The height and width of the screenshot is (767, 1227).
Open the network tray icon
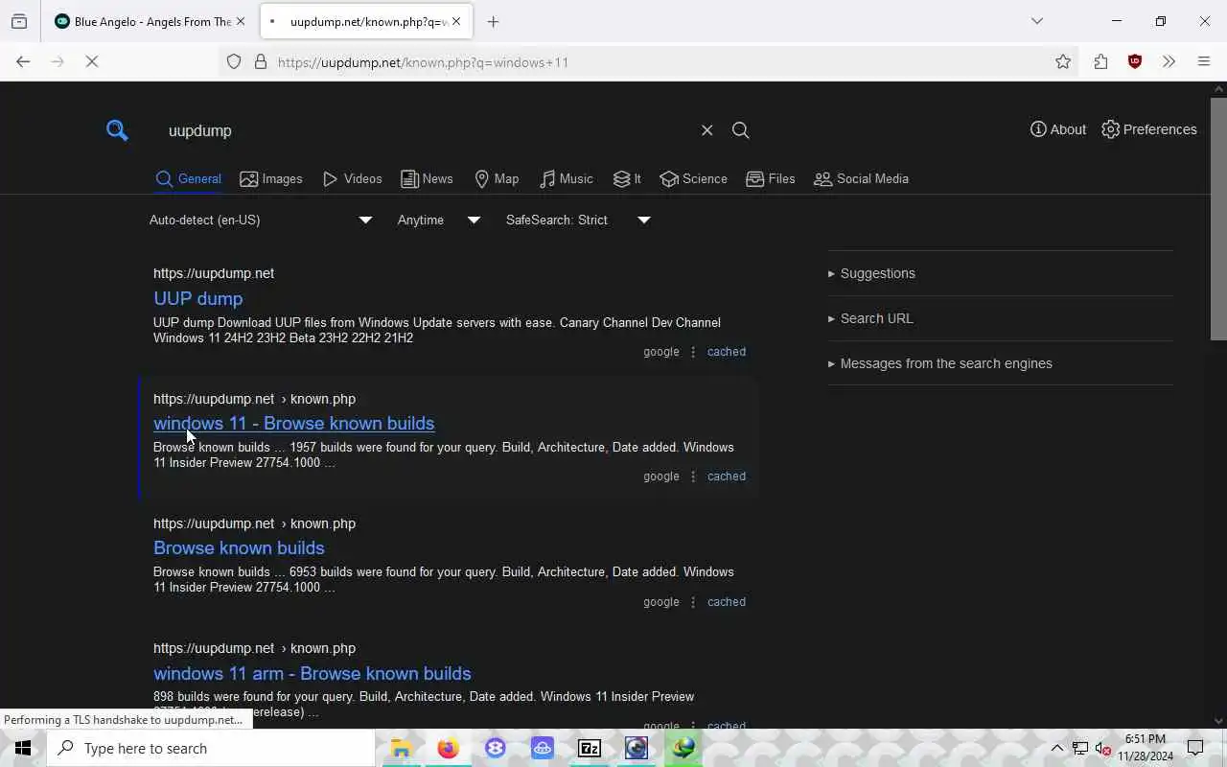click(x=1080, y=748)
